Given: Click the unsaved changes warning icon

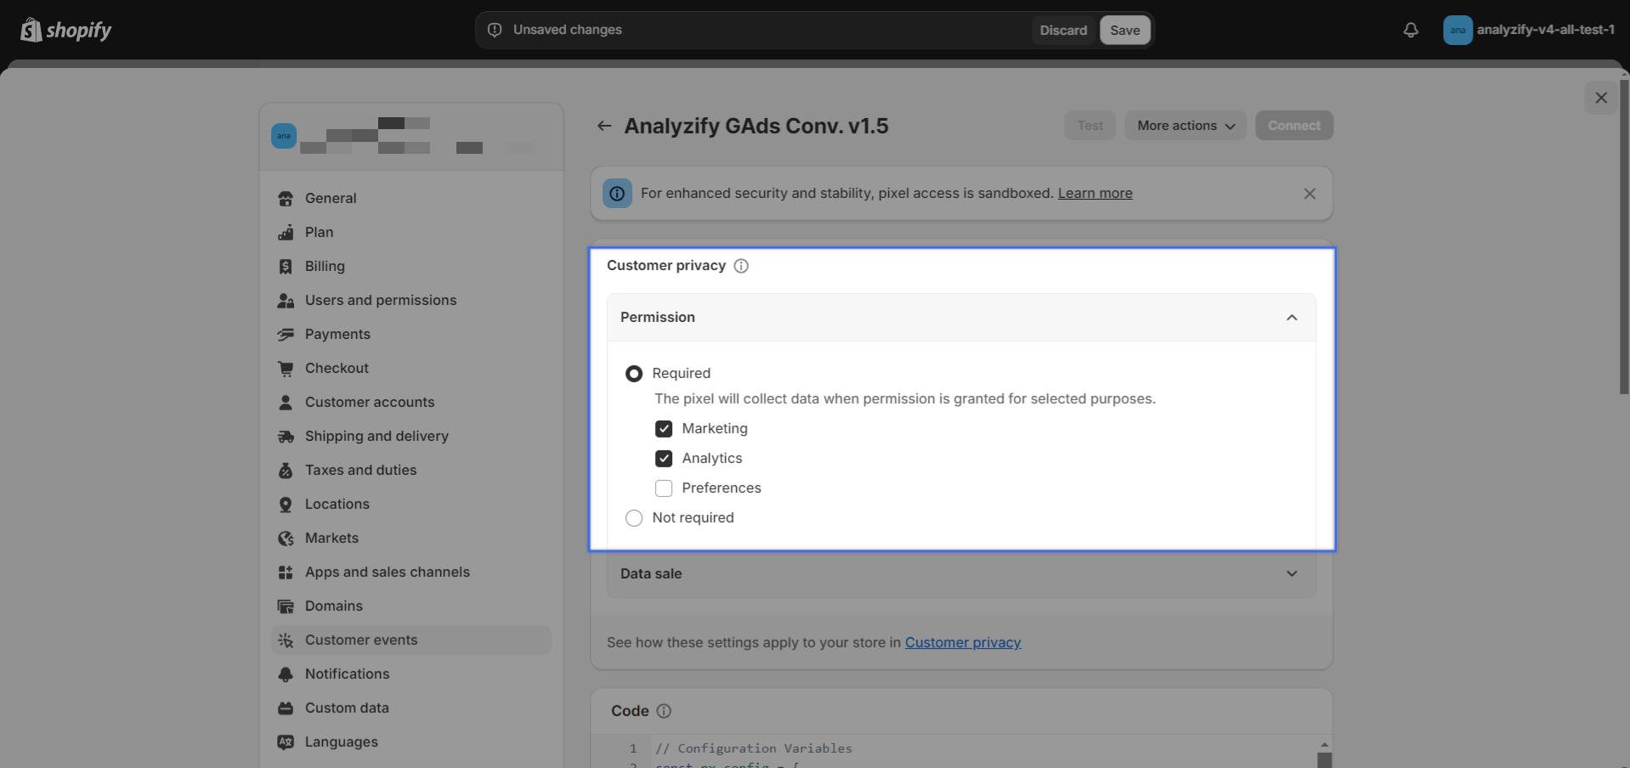Looking at the screenshot, I should (x=495, y=30).
